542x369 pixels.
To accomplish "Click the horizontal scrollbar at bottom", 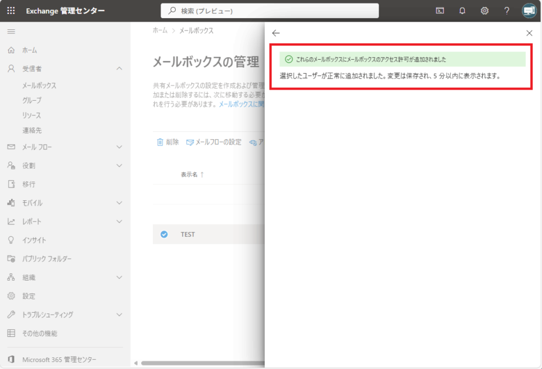I will coord(203,363).
